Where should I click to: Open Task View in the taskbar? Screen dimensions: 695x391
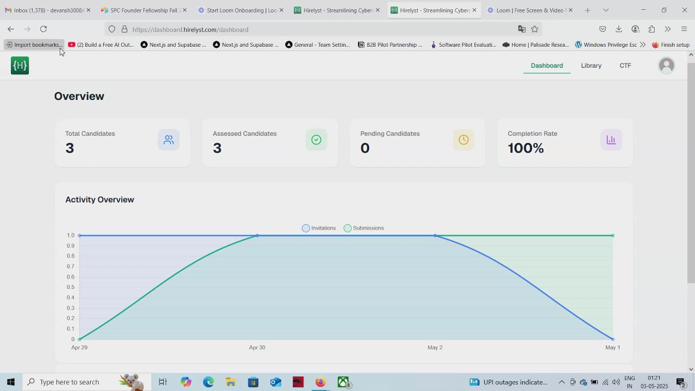[162, 382]
